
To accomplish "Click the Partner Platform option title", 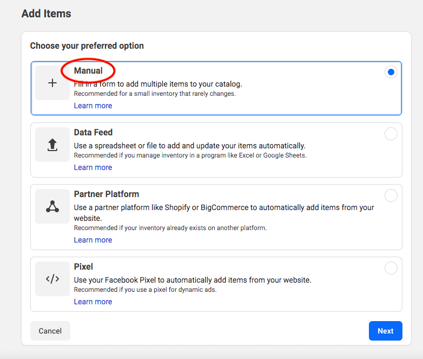I will (x=107, y=194).
